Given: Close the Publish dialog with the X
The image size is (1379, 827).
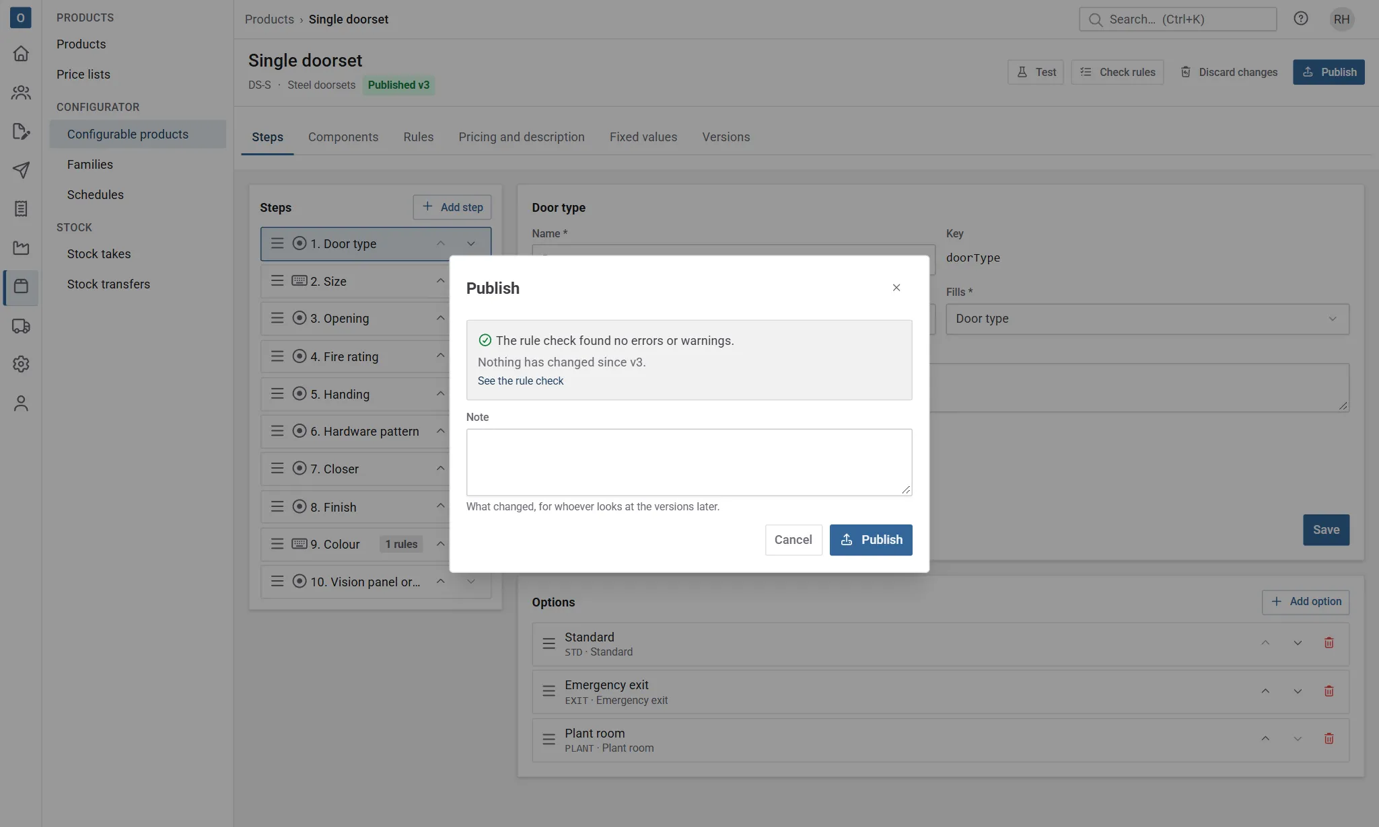Looking at the screenshot, I should 896,288.
